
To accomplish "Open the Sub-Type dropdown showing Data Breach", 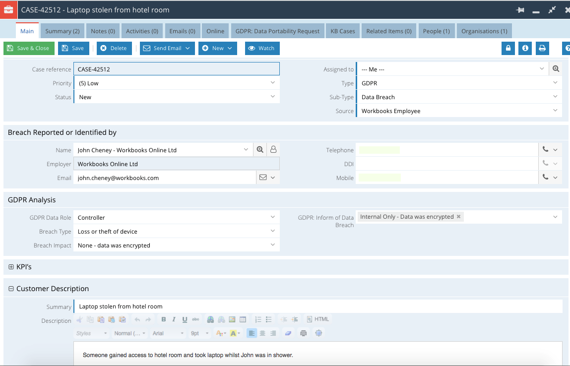I will (x=555, y=97).
